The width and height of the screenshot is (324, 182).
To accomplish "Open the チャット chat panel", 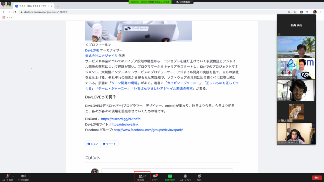I will click(155, 177).
